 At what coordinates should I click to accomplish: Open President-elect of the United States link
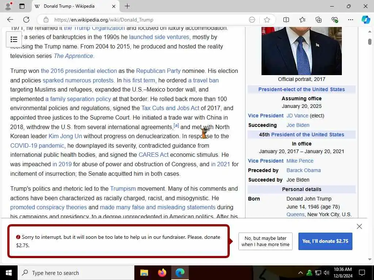tap(301, 90)
